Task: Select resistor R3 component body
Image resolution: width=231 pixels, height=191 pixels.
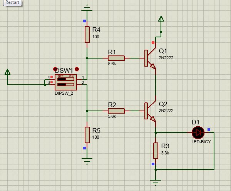Action: (x=156, y=151)
